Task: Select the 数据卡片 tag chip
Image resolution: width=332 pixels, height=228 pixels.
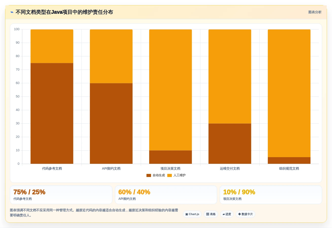Action: click(246, 214)
